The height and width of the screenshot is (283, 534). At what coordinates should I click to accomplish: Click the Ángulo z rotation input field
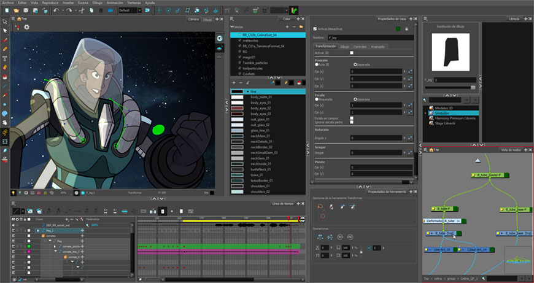pyautogui.click(x=376, y=138)
